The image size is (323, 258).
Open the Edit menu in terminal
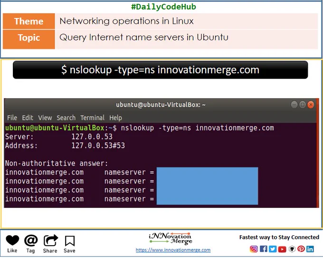(x=28, y=118)
